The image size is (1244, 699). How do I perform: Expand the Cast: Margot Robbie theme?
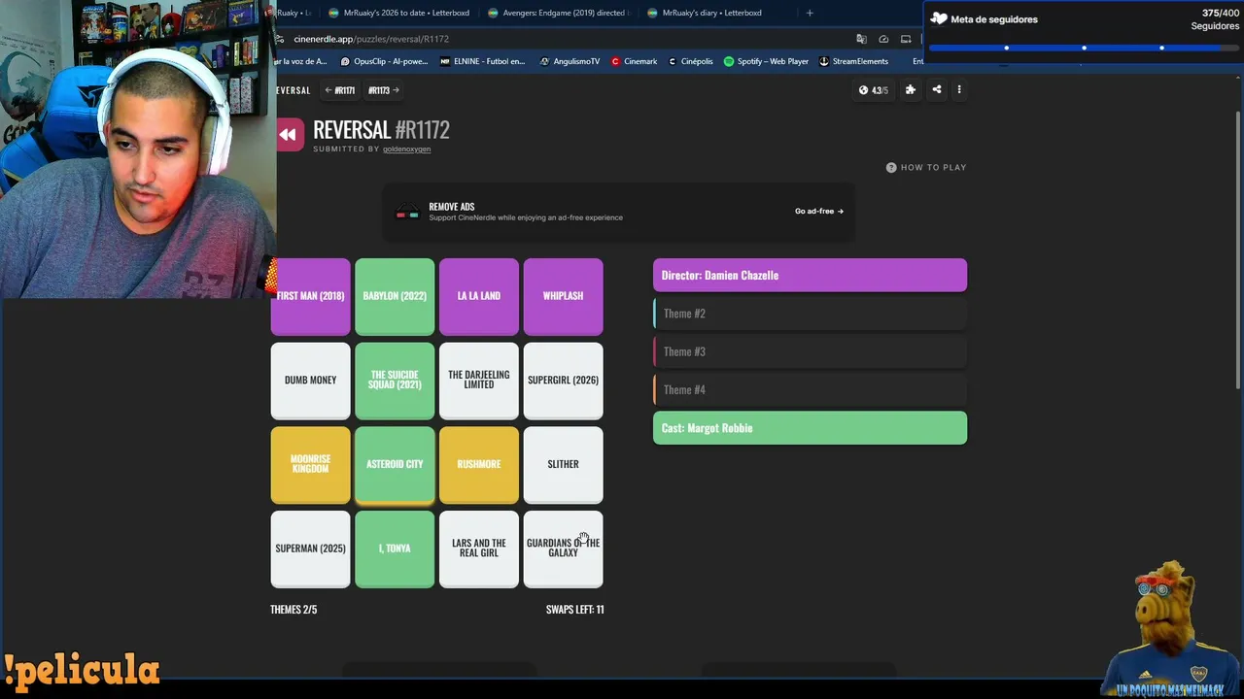(x=810, y=428)
